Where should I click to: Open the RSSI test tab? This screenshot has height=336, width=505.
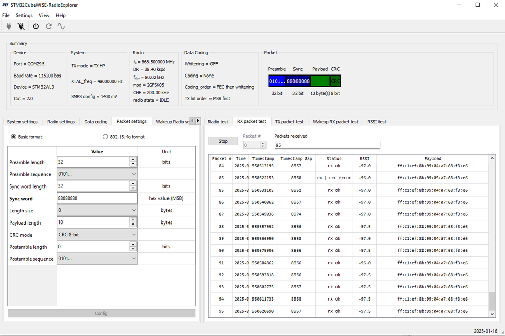point(376,122)
